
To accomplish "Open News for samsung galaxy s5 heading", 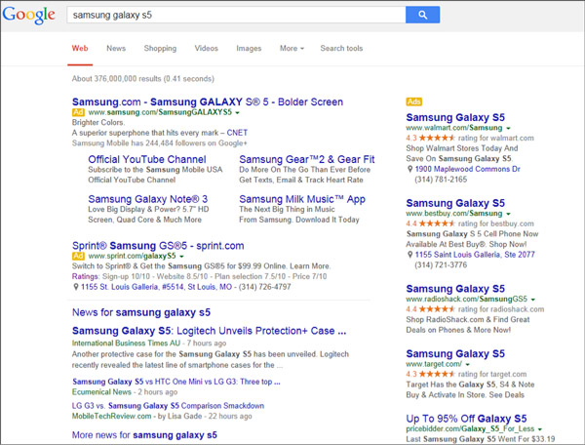I will click(141, 312).
